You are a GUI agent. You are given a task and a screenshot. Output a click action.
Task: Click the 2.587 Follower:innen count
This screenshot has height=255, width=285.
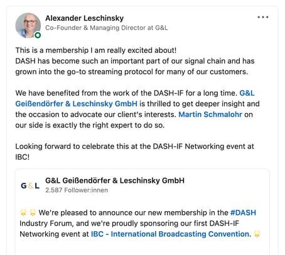[x=77, y=190]
